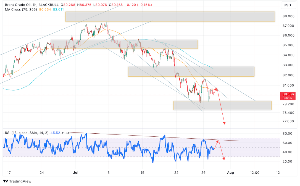Click the blue RSI value 45.52
Screen dimensions: 300x186
tap(56, 133)
